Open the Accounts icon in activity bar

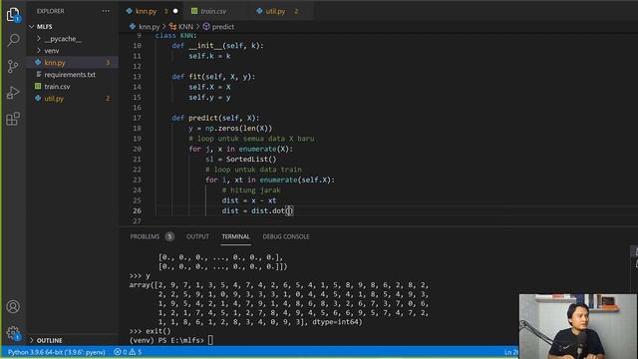(13, 306)
